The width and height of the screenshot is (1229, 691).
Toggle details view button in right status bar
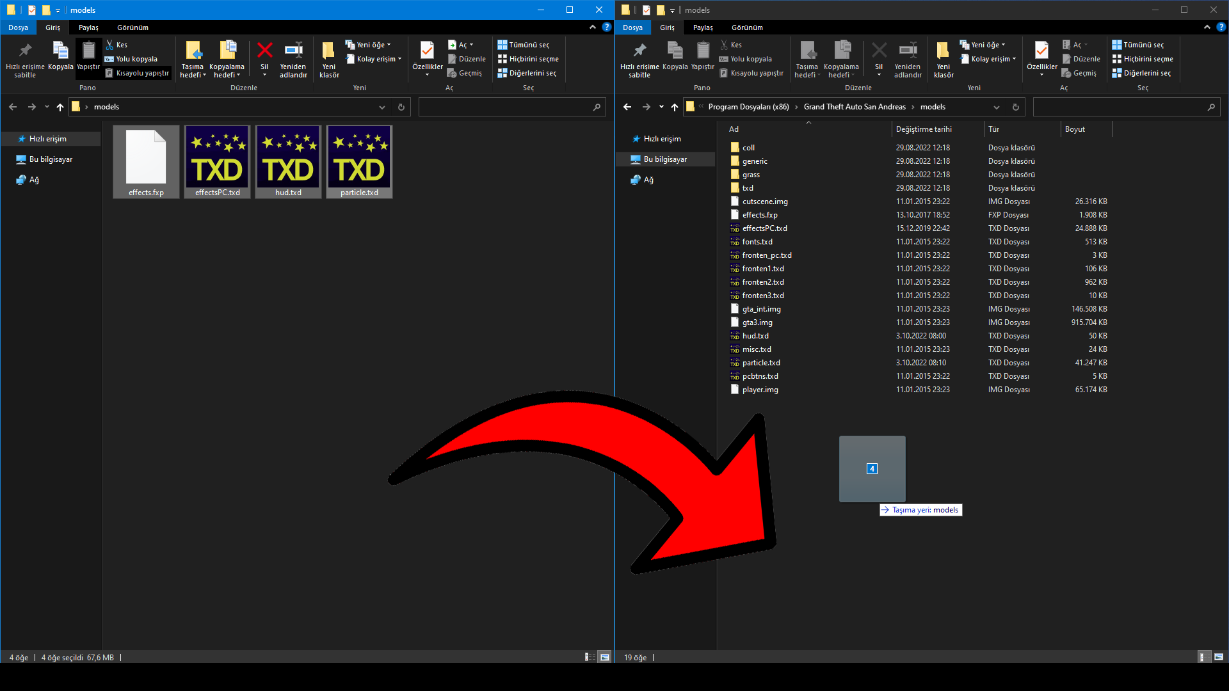1203,657
